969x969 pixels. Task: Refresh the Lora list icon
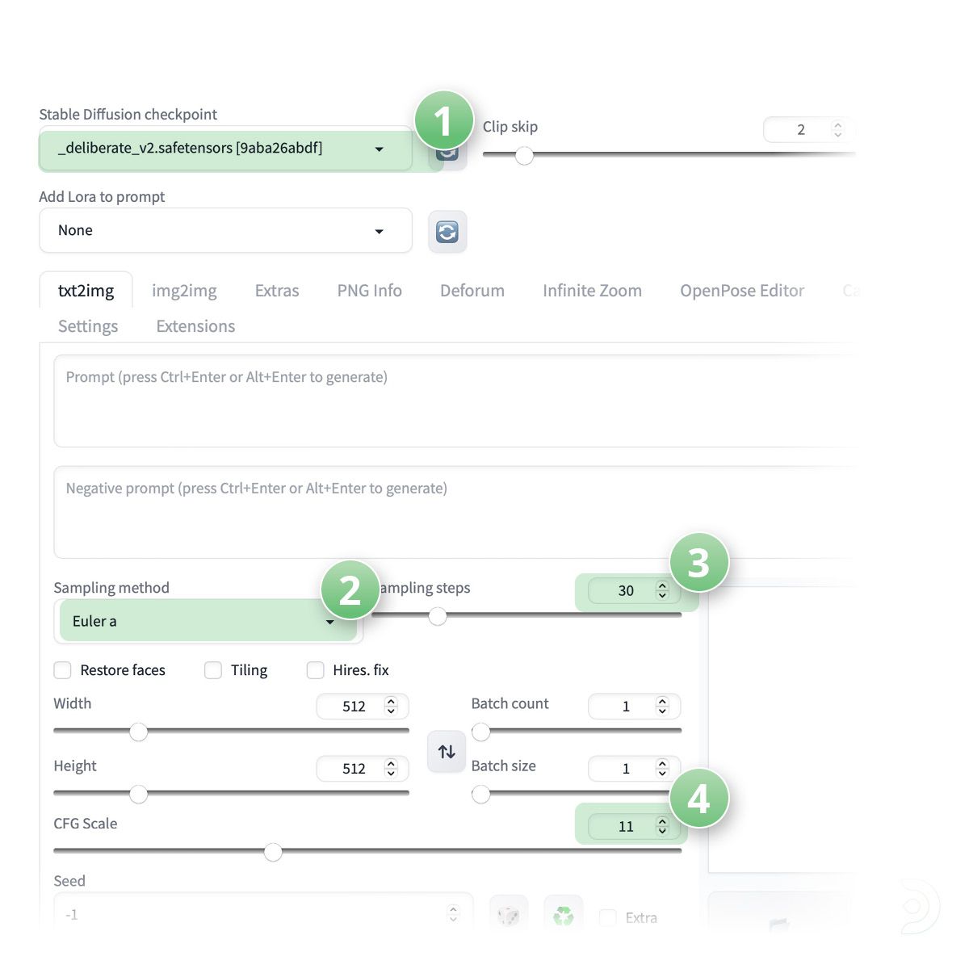[447, 232]
